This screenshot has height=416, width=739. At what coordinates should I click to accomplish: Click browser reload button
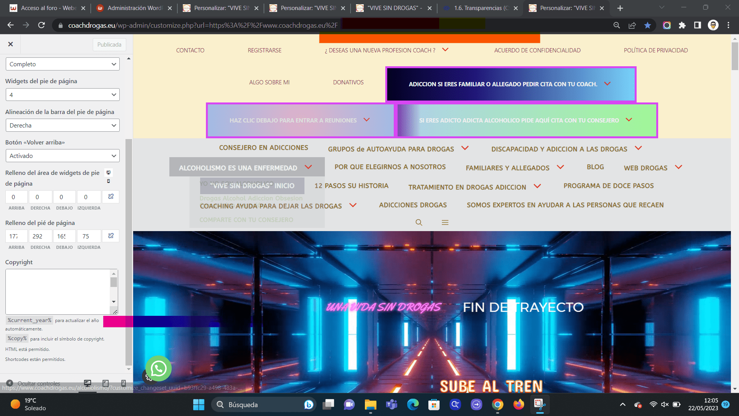point(42,25)
